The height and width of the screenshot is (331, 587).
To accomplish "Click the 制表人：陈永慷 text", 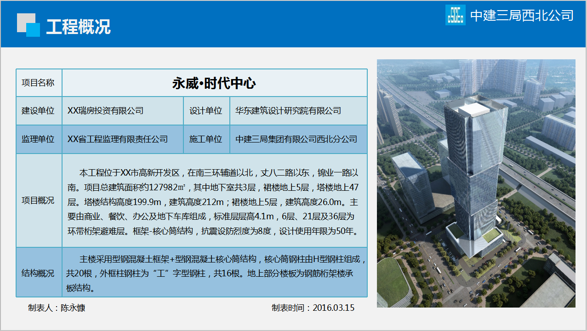I will click(x=57, y=308).
